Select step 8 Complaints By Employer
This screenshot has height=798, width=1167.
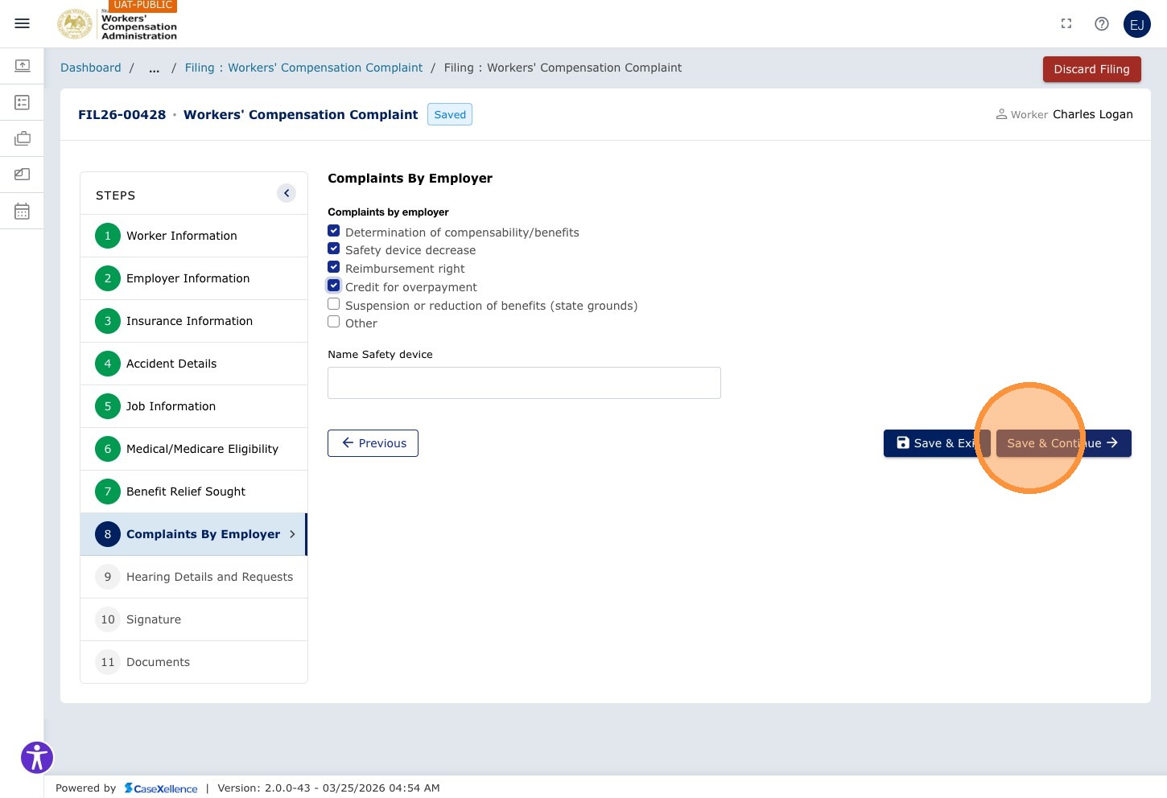(x=194, y=534)
